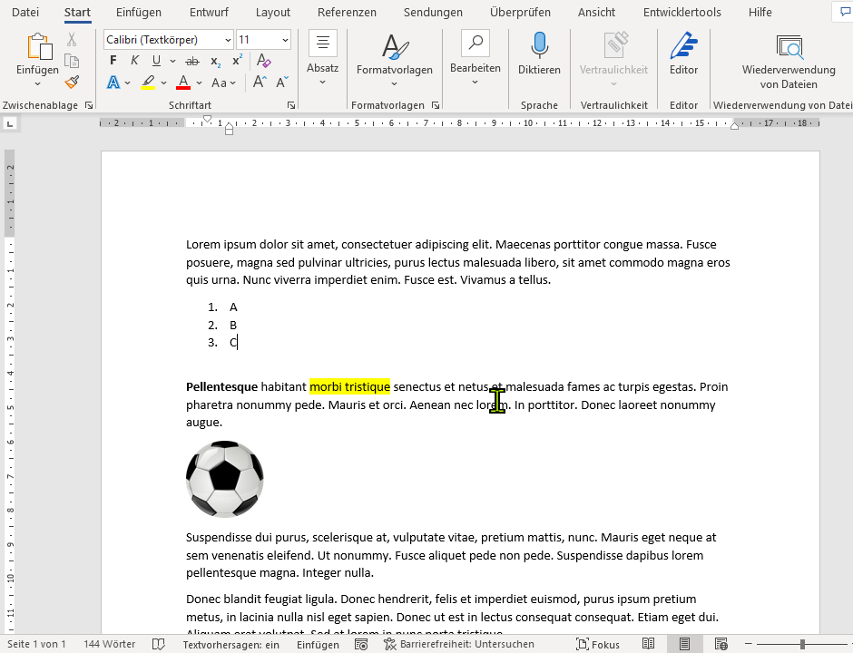
Task: Click the proofing book icon
Action: 158,644
